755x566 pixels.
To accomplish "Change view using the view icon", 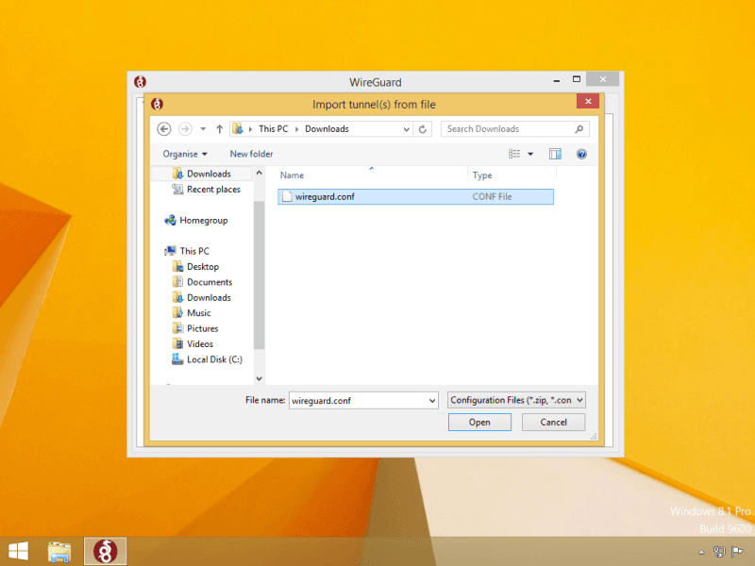I will 515,154.
